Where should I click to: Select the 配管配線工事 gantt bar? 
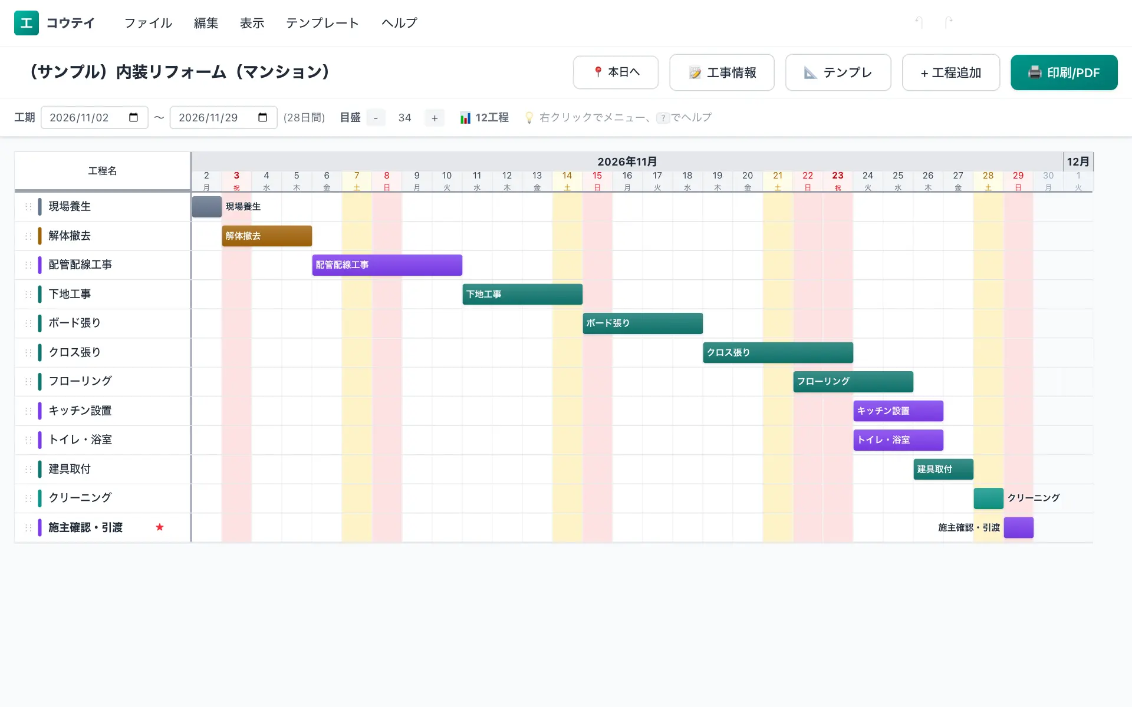387,265
